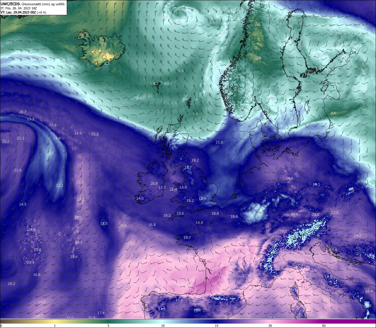Click the 18.6 value label
376x328 pixels.
click(234, 216)
